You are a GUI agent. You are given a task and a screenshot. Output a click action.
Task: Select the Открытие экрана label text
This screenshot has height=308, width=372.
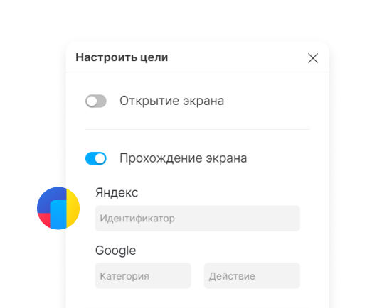click(171, 101)
